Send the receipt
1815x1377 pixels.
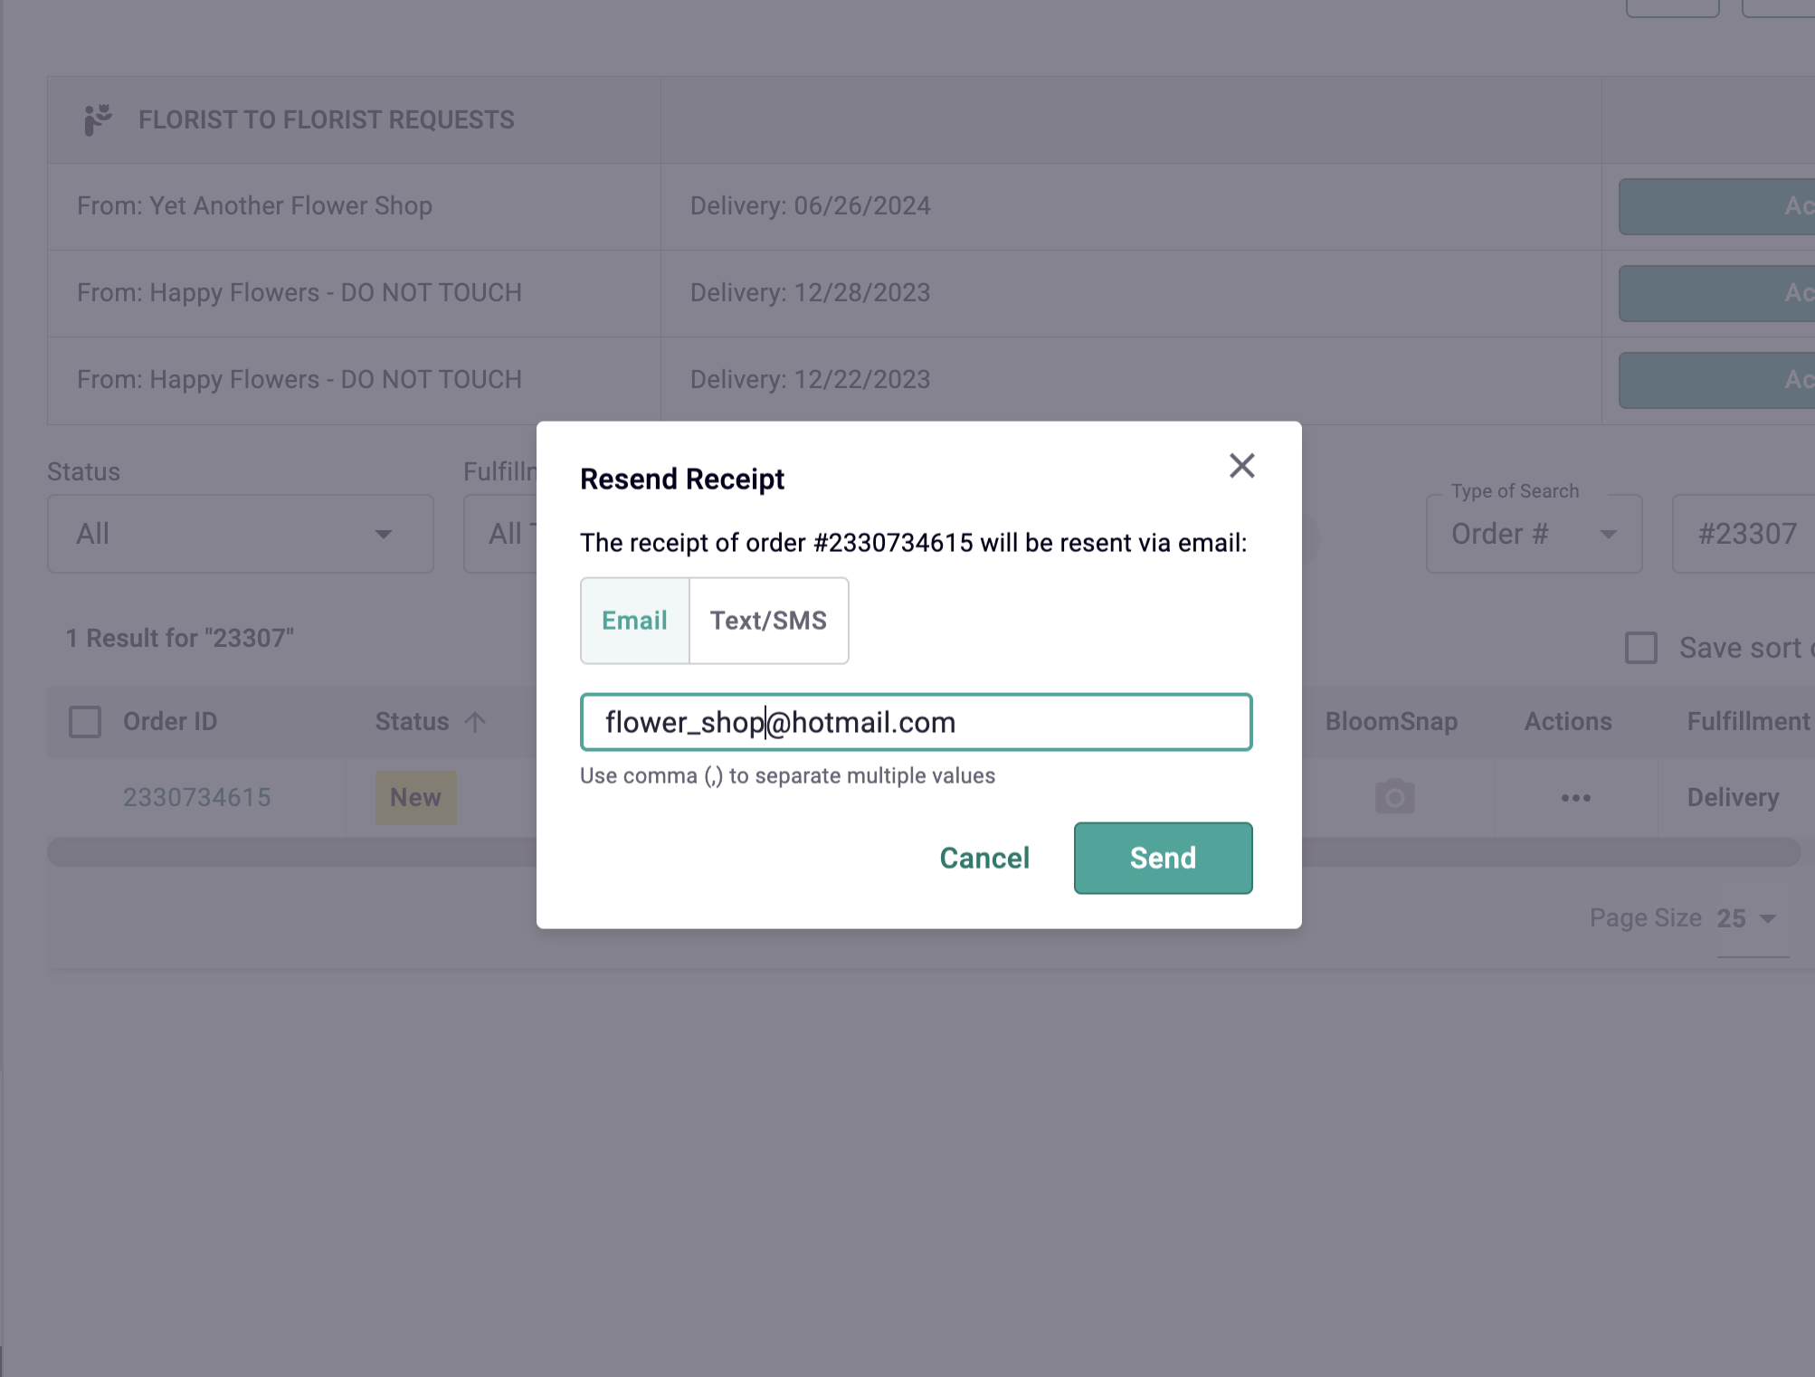click(x=1163, y=858)
